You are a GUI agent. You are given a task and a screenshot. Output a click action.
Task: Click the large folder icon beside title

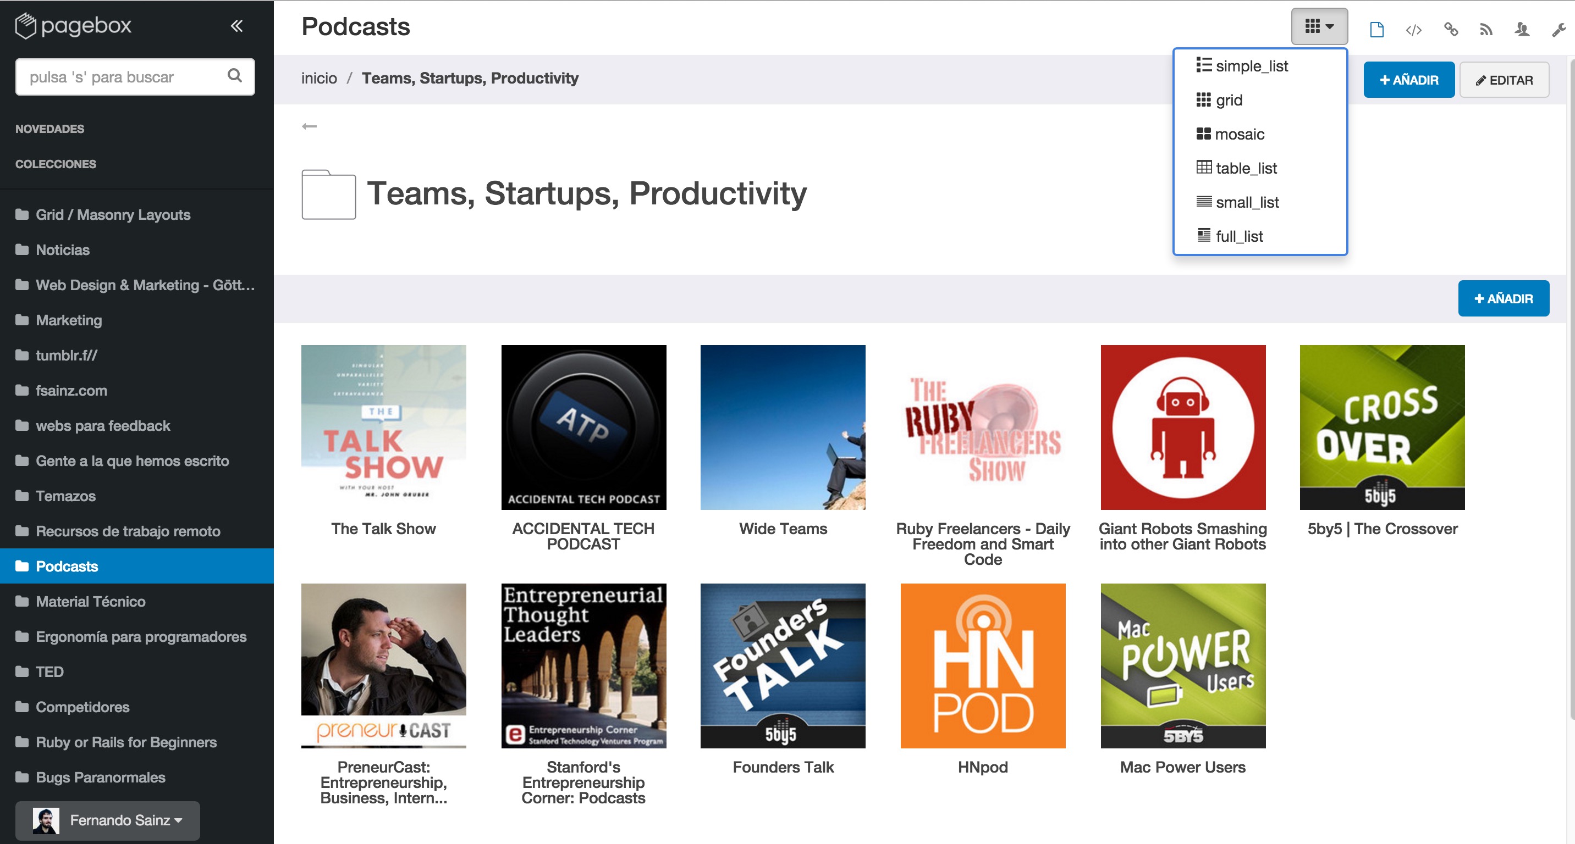[x=328, y=194]
